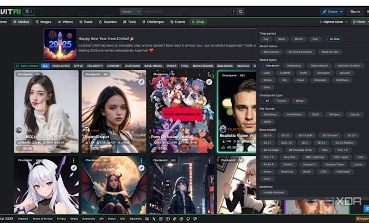Select the STYLE category tag
Image resolution: width=369 pixels, height=223 pixels.
[78, 66]
